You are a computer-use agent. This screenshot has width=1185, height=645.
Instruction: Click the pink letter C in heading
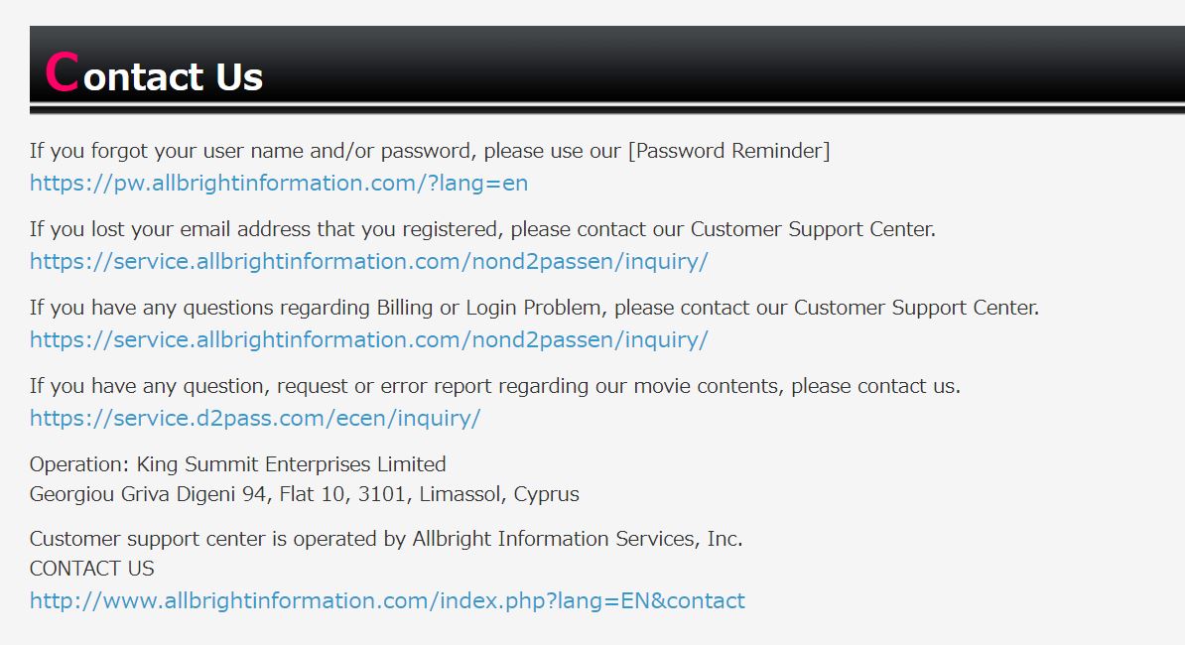[62, 72]
